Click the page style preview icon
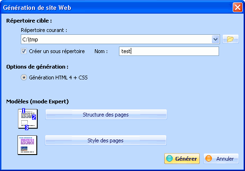Image resolution: width=245 pixels, height=171 pixels. click(27, 145)
